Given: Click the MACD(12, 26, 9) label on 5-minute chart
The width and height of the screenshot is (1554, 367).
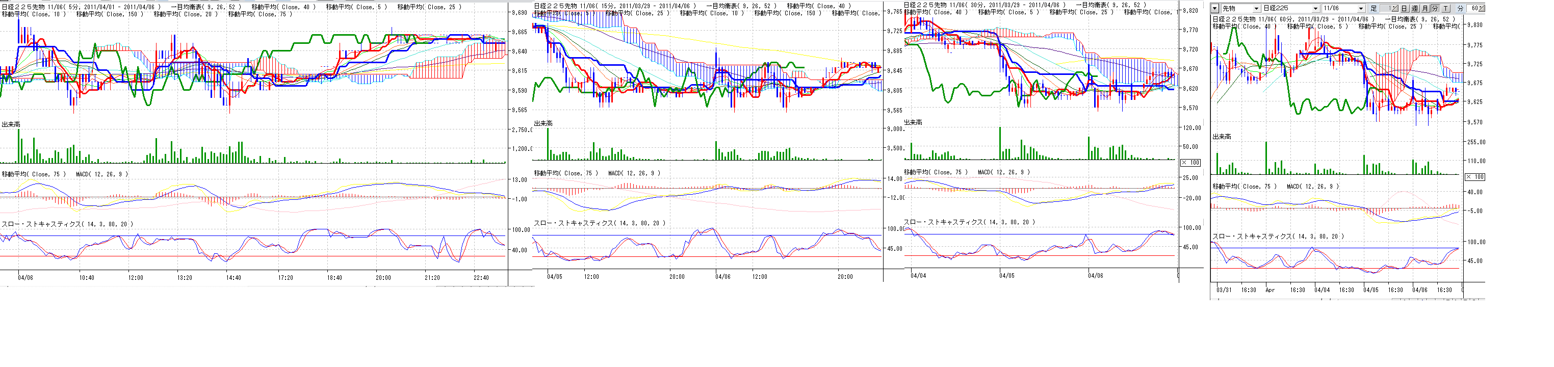Looking at the screenshot, I should point(102,174).
